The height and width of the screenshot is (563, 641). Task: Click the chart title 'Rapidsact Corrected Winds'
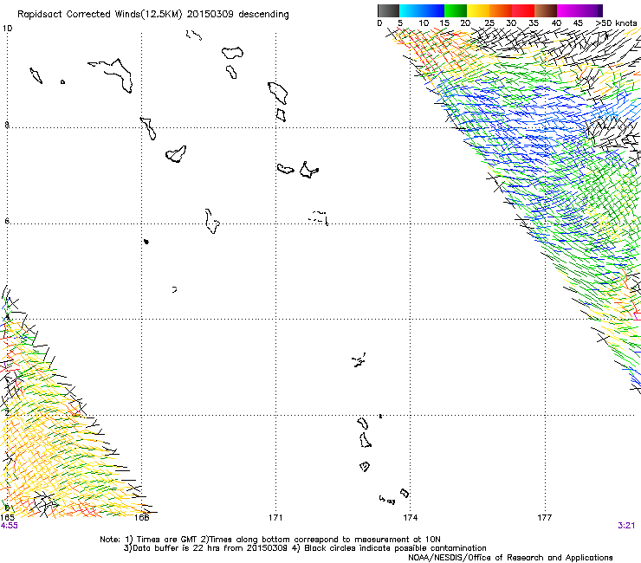[x=80, y=15]
